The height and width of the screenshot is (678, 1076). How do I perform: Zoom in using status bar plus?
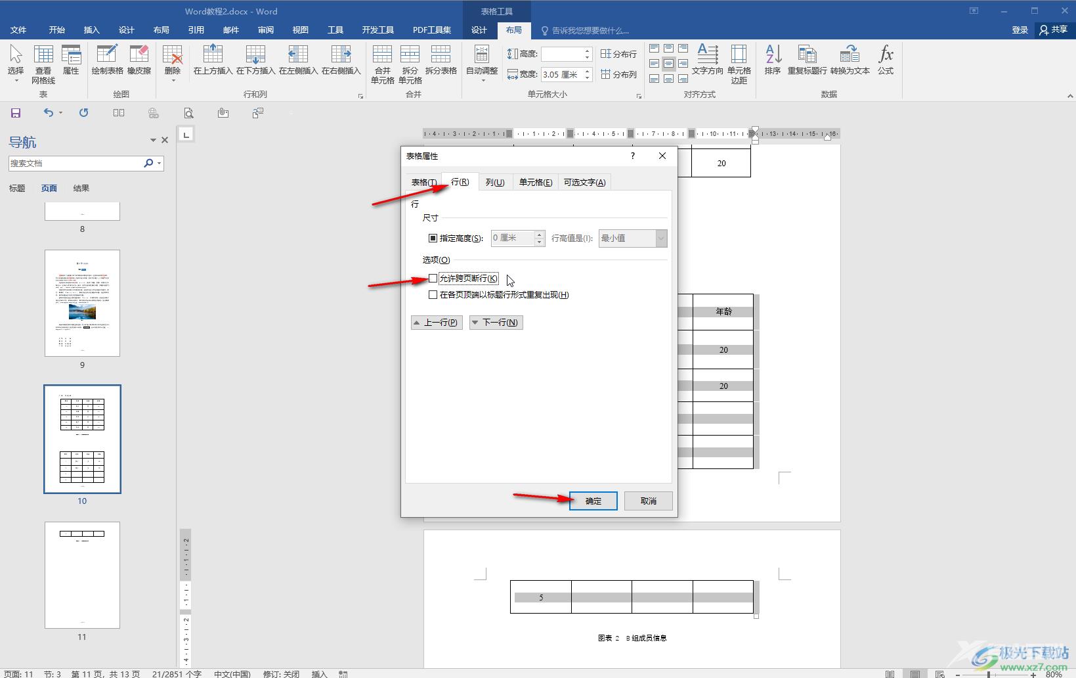(x=1033, y=674)
